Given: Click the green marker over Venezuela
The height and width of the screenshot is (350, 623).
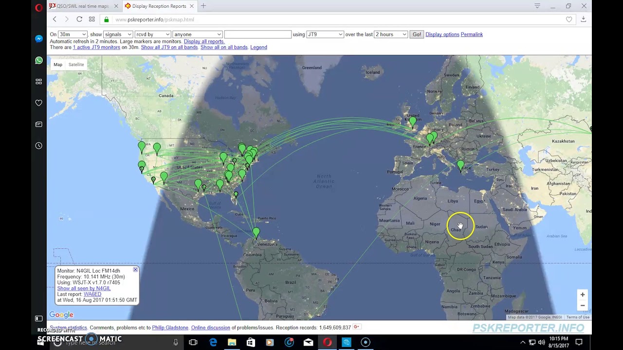Looking at the screenshot, I should tap(256, 233).
